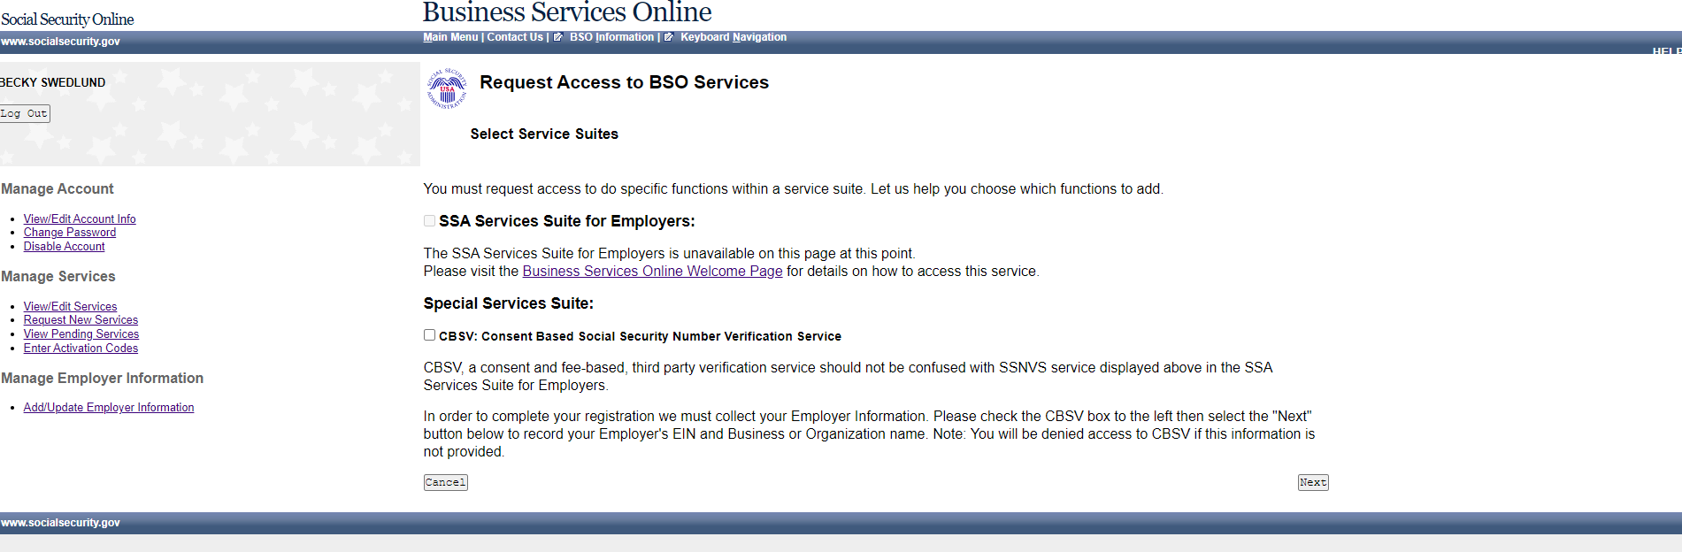Viewport: 1682px width, 552px height.
Task: Click the CBSV Consent Based verification label text
Action: pos(640,336)
